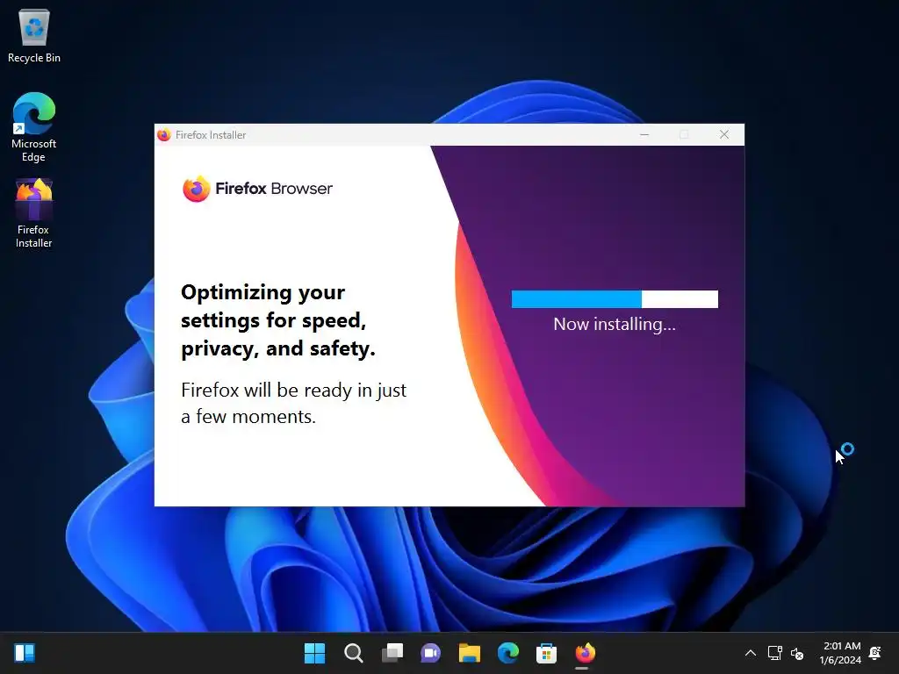Open the Windows Start menu
Viewport: 899px width, 674px height.
[x=314, y=653]
